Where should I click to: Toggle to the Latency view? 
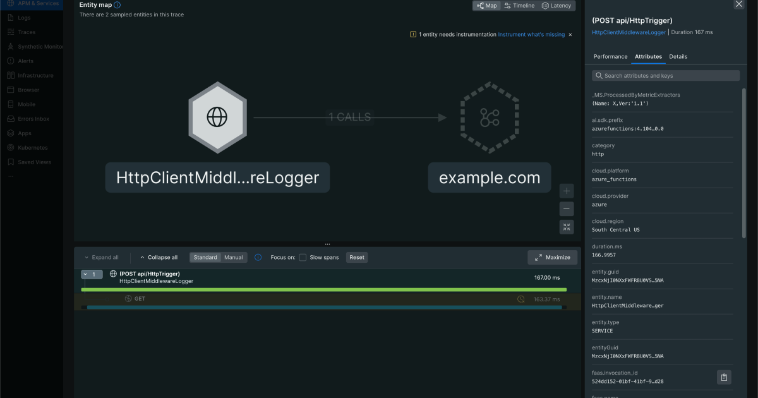coord(556,5)
